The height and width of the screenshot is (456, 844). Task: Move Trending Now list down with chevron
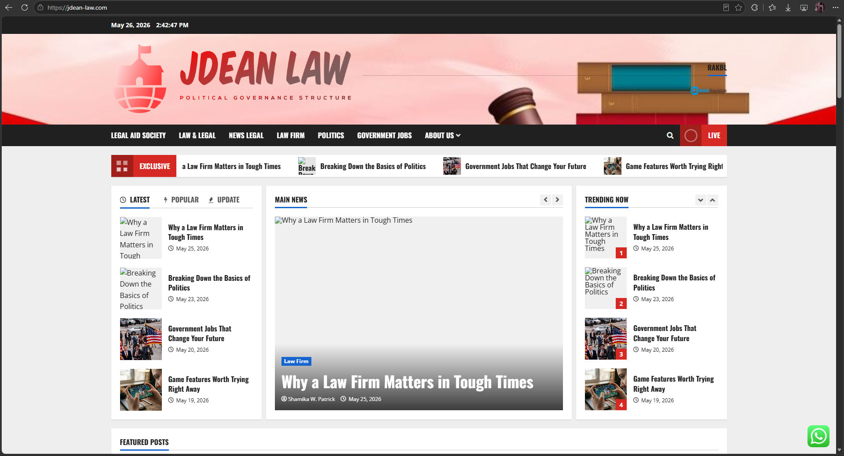[701, 200]
